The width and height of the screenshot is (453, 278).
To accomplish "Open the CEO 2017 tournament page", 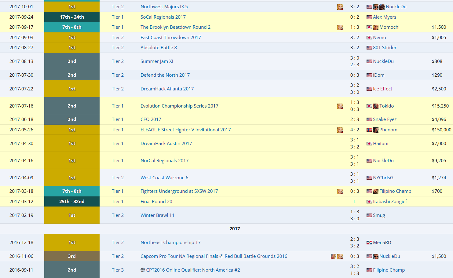I will 151,119.
